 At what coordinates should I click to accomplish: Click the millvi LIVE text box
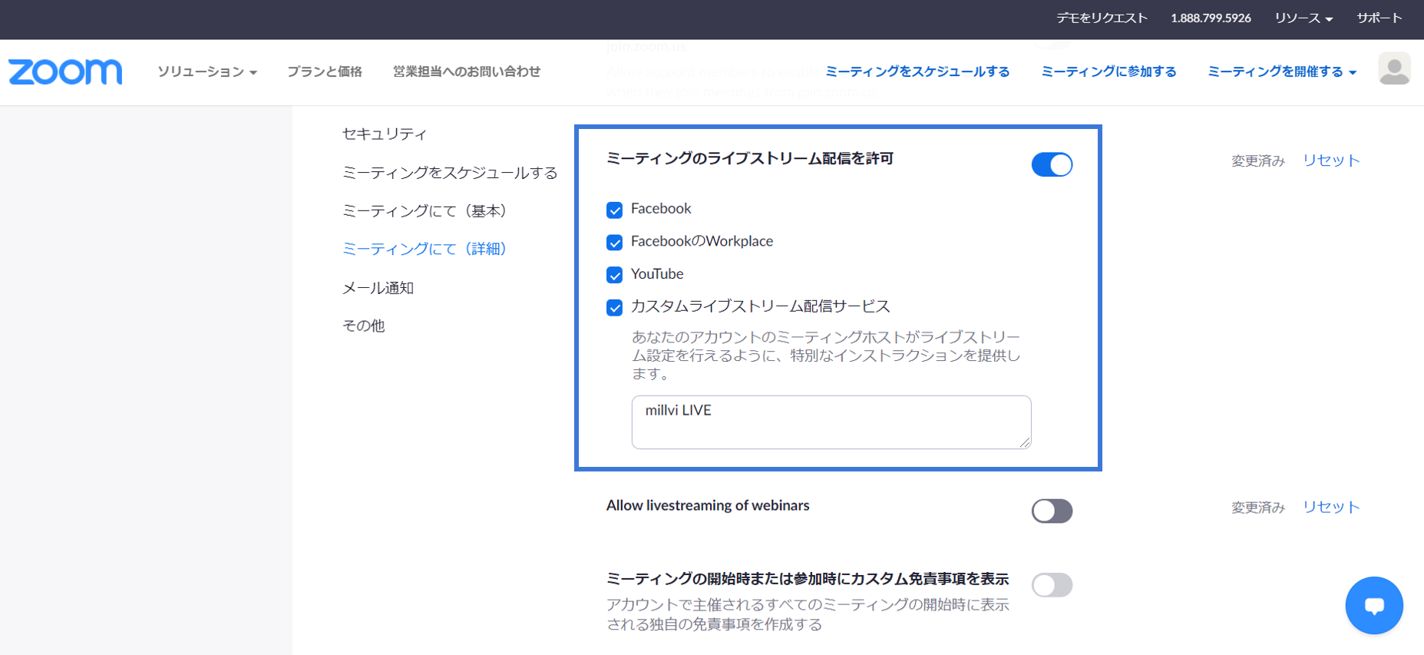[831, 422]
